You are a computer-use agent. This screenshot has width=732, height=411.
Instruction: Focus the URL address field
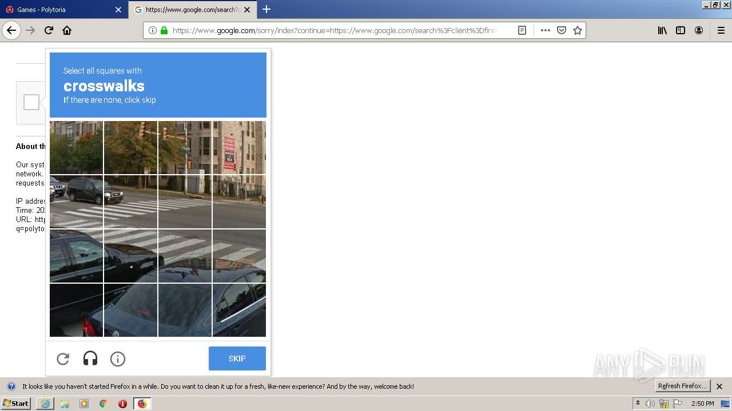(335, 30)
